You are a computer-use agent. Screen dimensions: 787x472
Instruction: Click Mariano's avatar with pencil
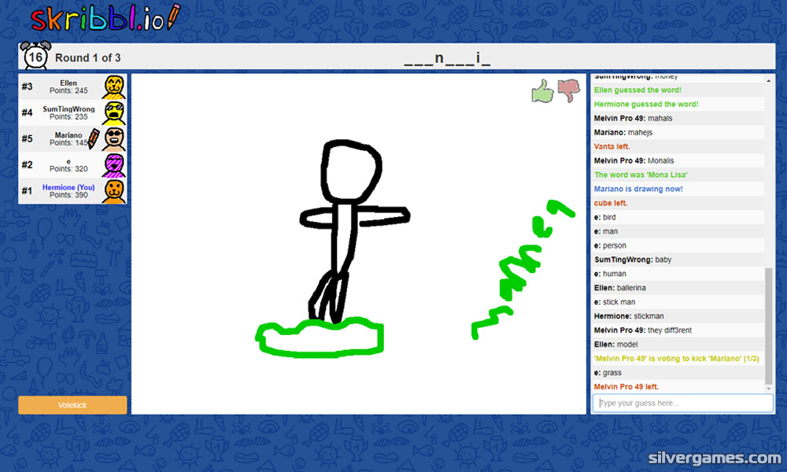coord(114,139)
